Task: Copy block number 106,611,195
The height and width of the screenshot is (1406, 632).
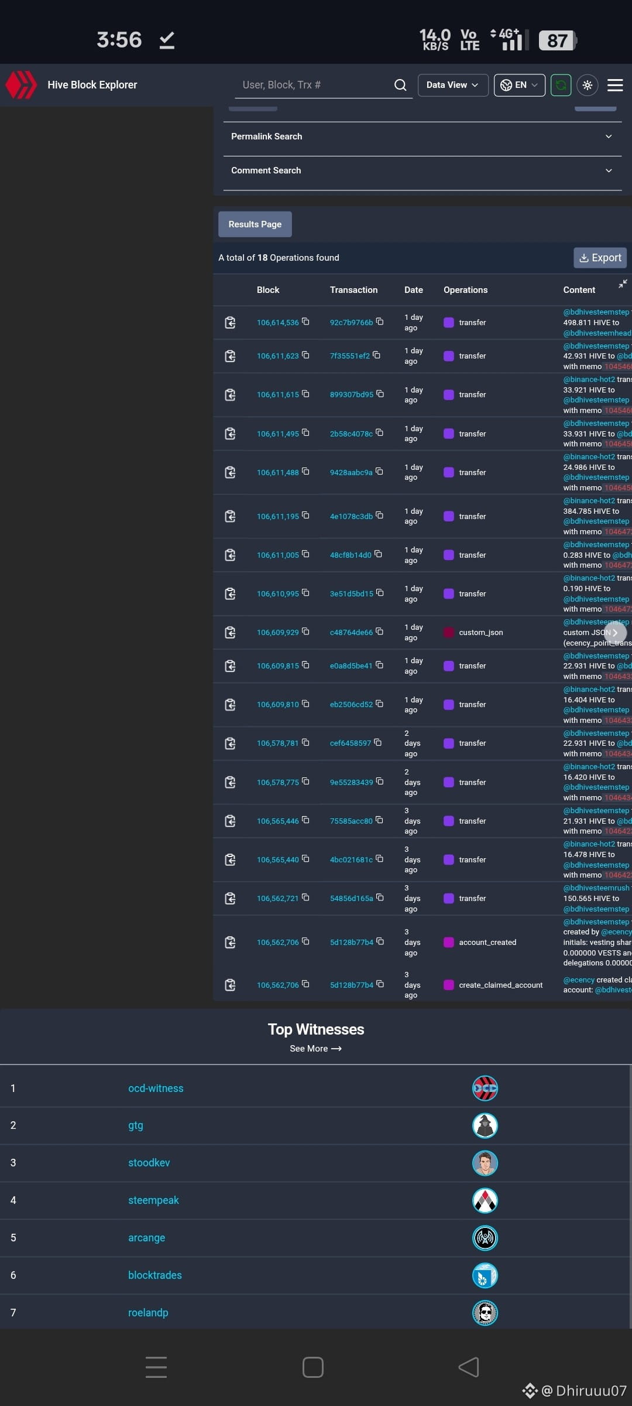Action: pos(305,516)
